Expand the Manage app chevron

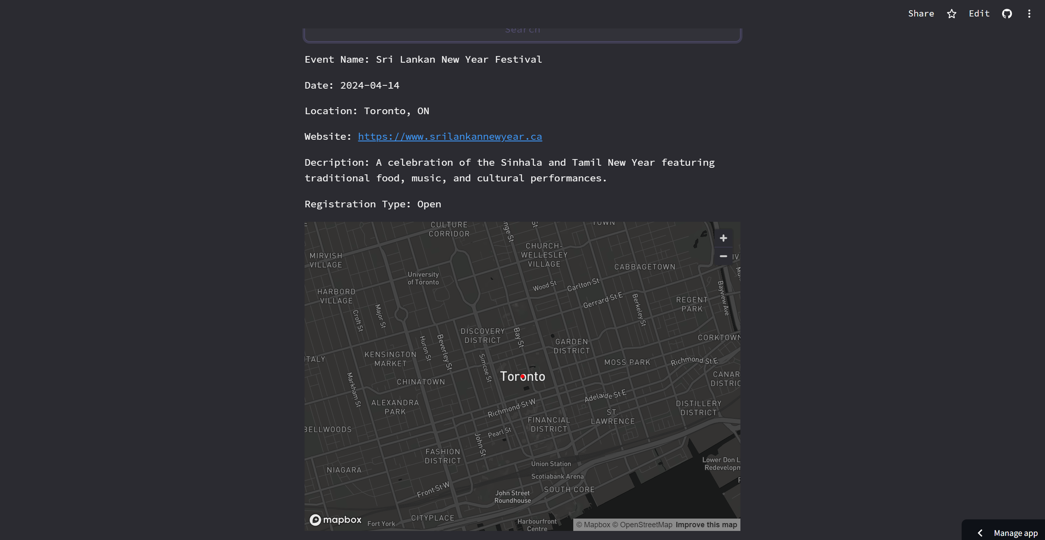point(980,533)
